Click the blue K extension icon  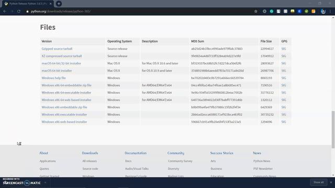(x=299, y=11)
